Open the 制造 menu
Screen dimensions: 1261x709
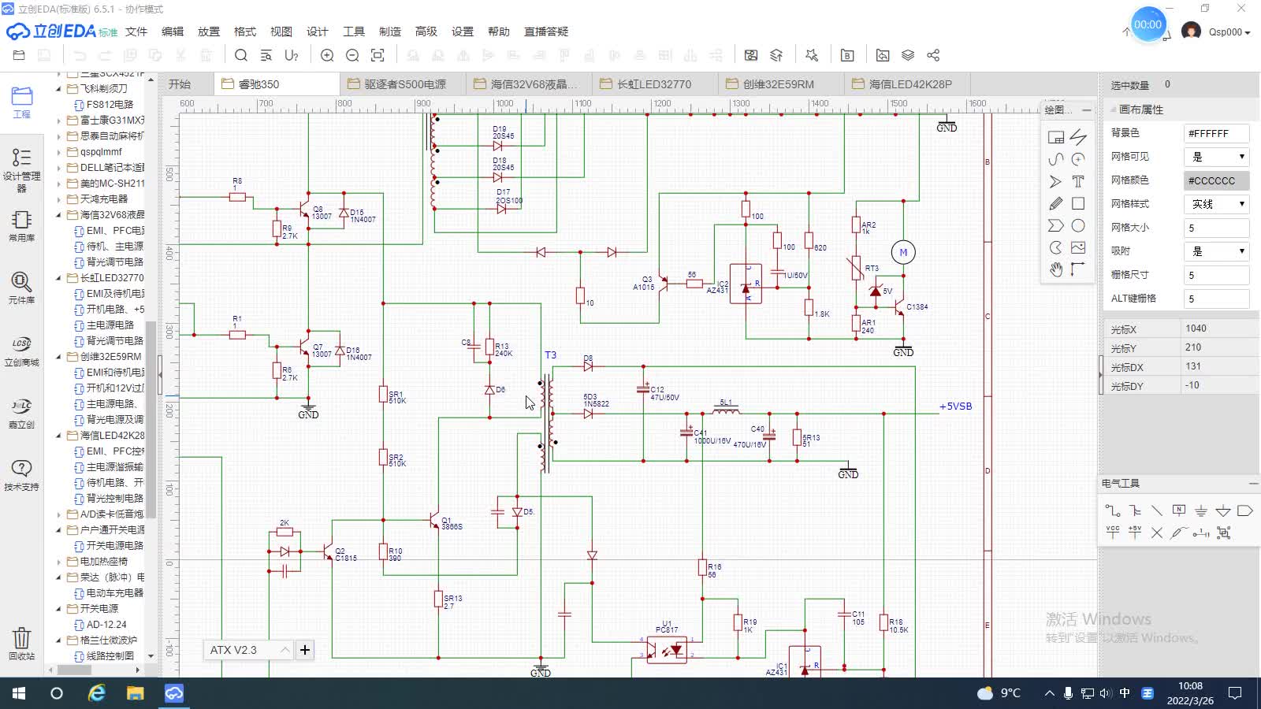click(x=390, y=32)
